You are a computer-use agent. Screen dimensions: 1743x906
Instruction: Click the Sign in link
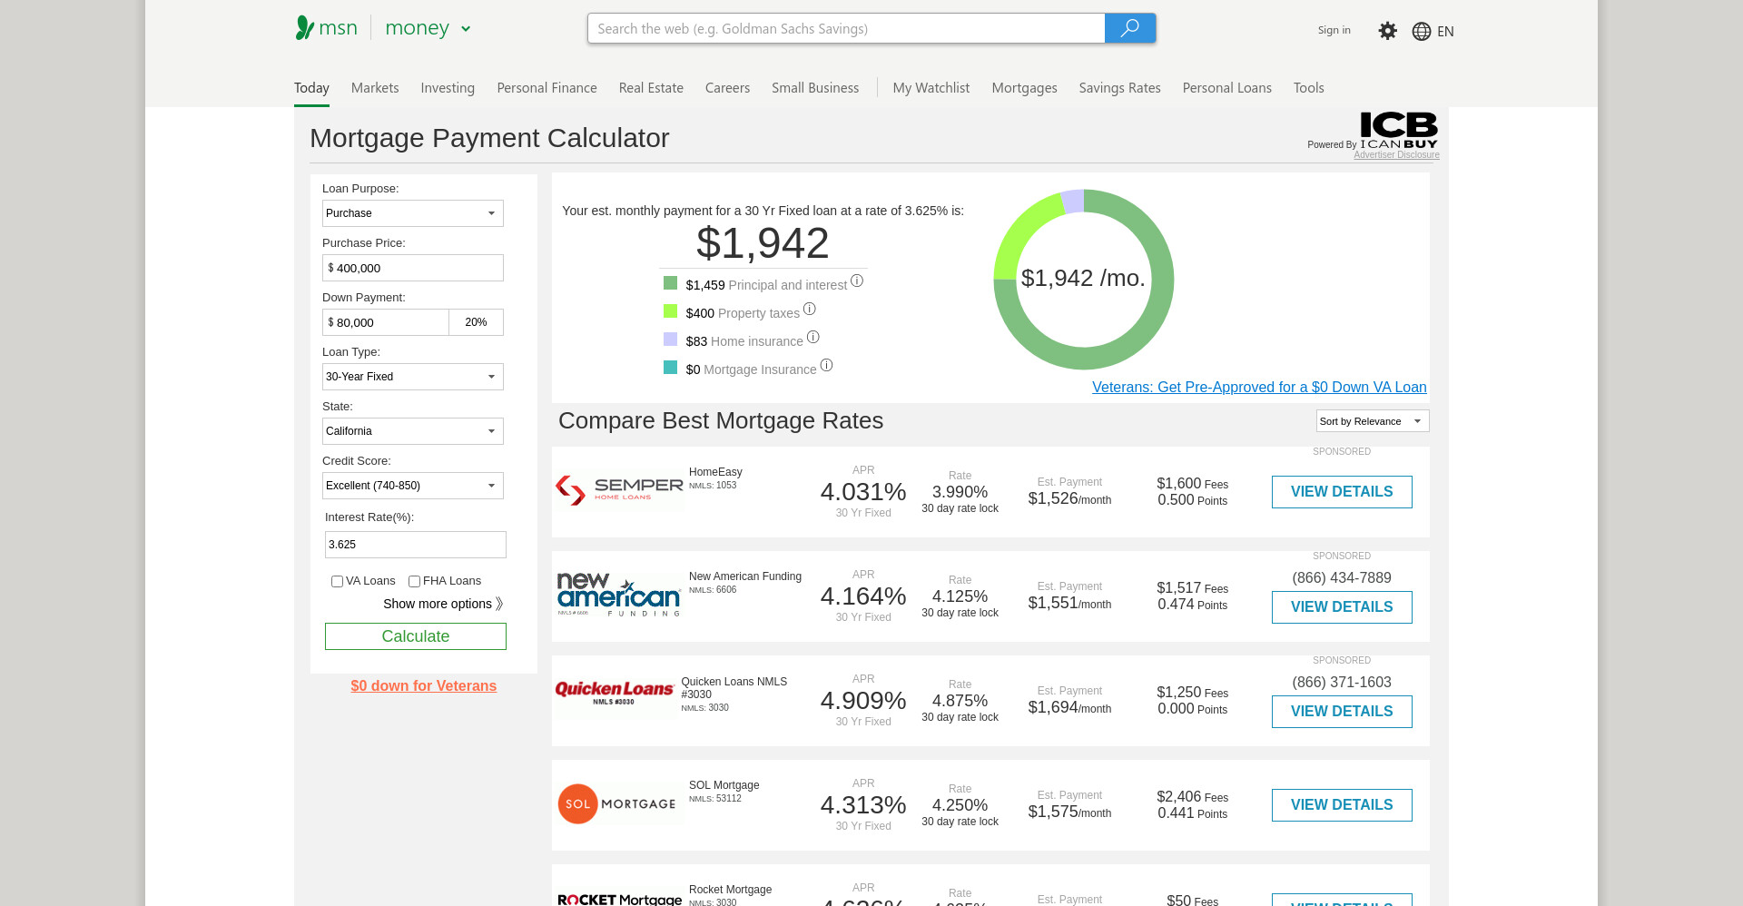coord(1334,30)
